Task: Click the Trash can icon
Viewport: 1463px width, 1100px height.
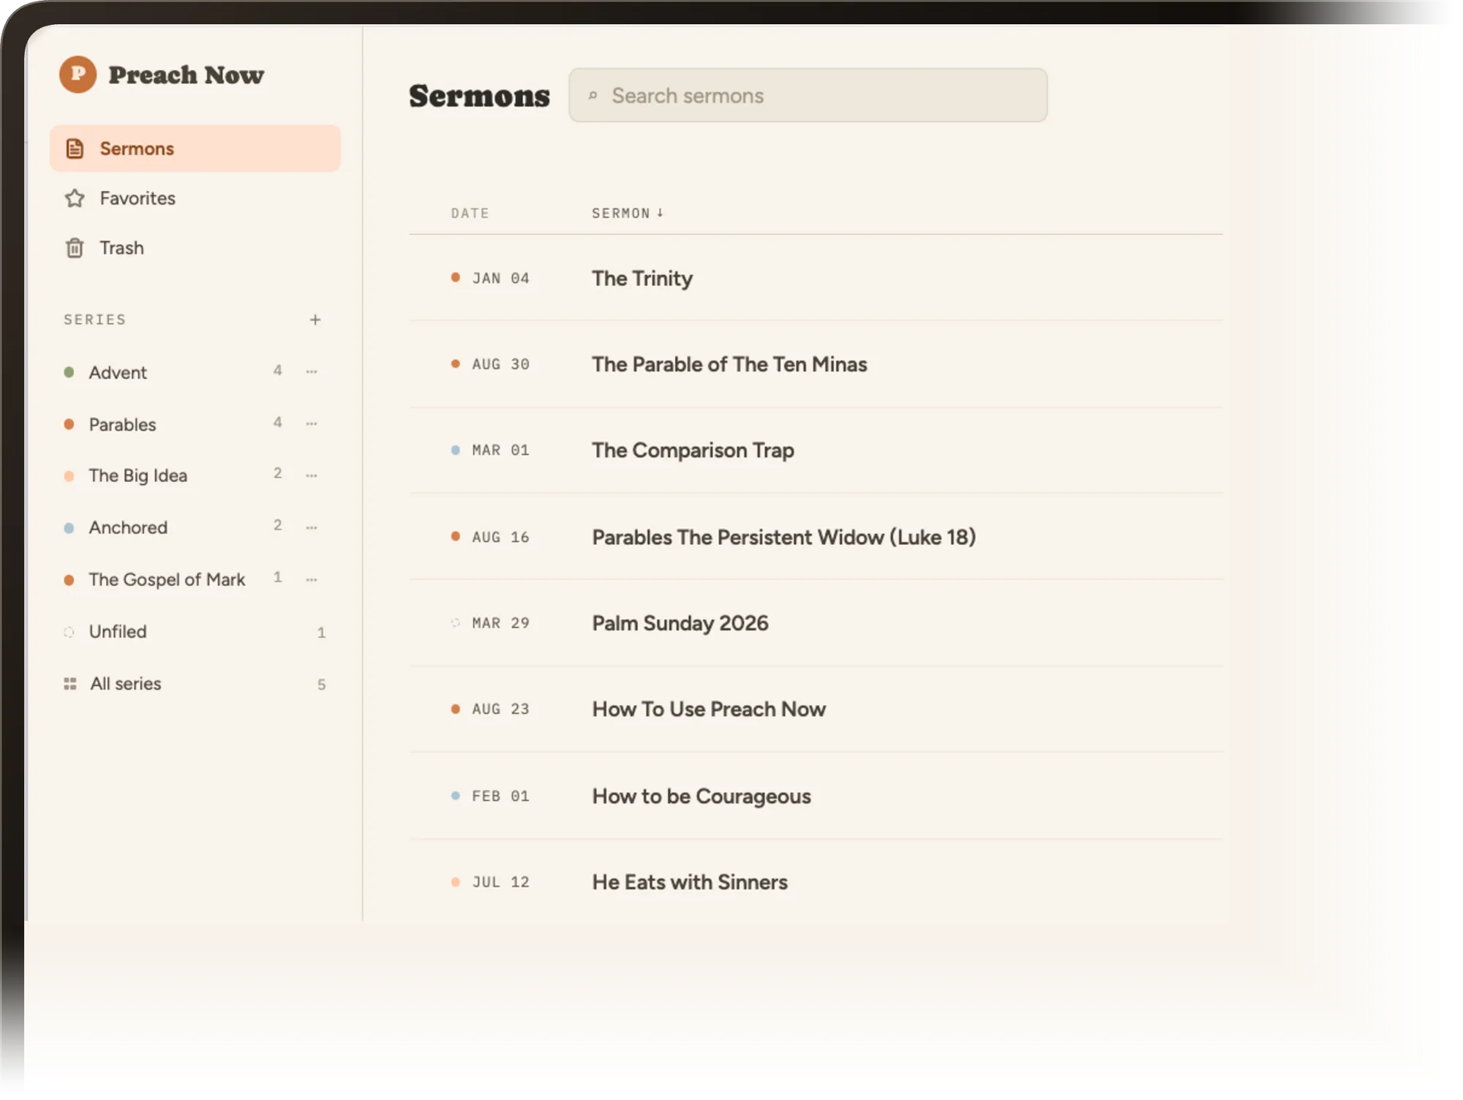Action: pos(75,248)
